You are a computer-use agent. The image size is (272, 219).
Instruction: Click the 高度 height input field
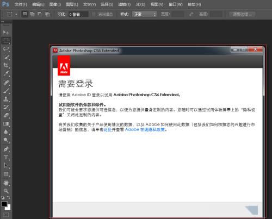[x=216, y=14]
